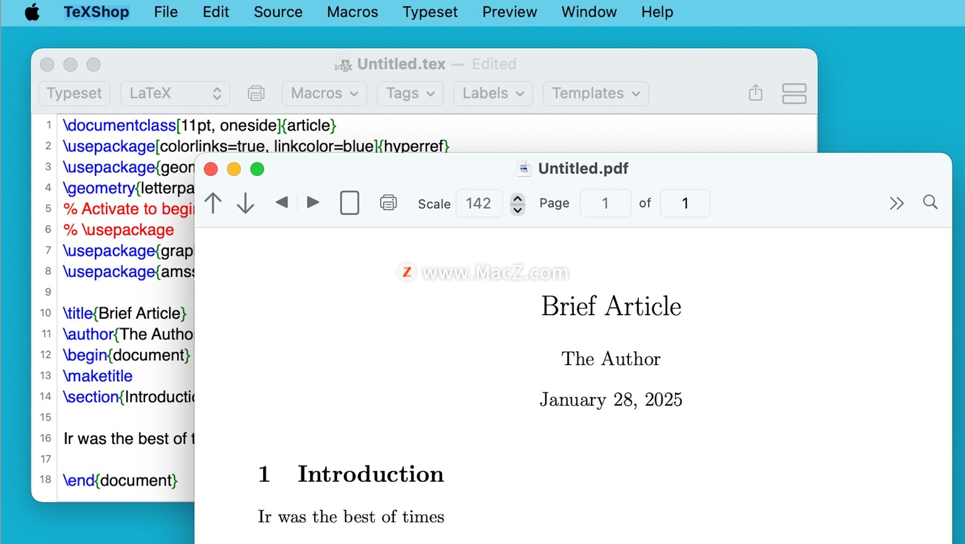Click the forward navigation triangle in PDF toolbar
Image resolution: width=965 pixels, height=544 pixels.
pyautogui.click(x=313, y=203)
